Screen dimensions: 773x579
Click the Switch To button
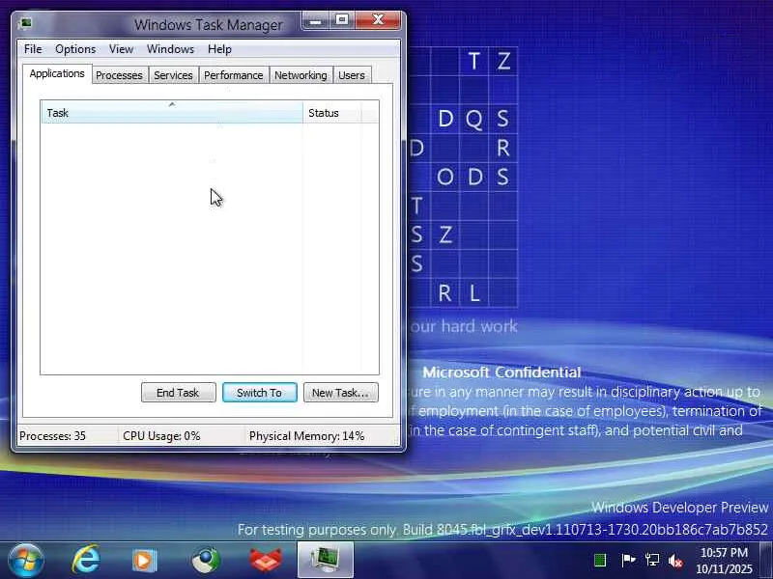(260, 393)
